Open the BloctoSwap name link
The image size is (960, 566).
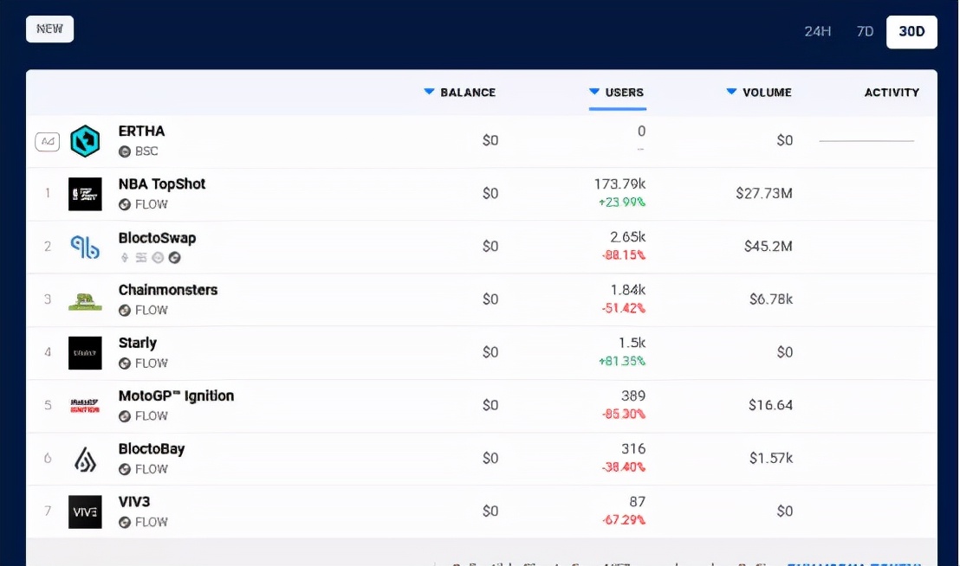[157, 238]
